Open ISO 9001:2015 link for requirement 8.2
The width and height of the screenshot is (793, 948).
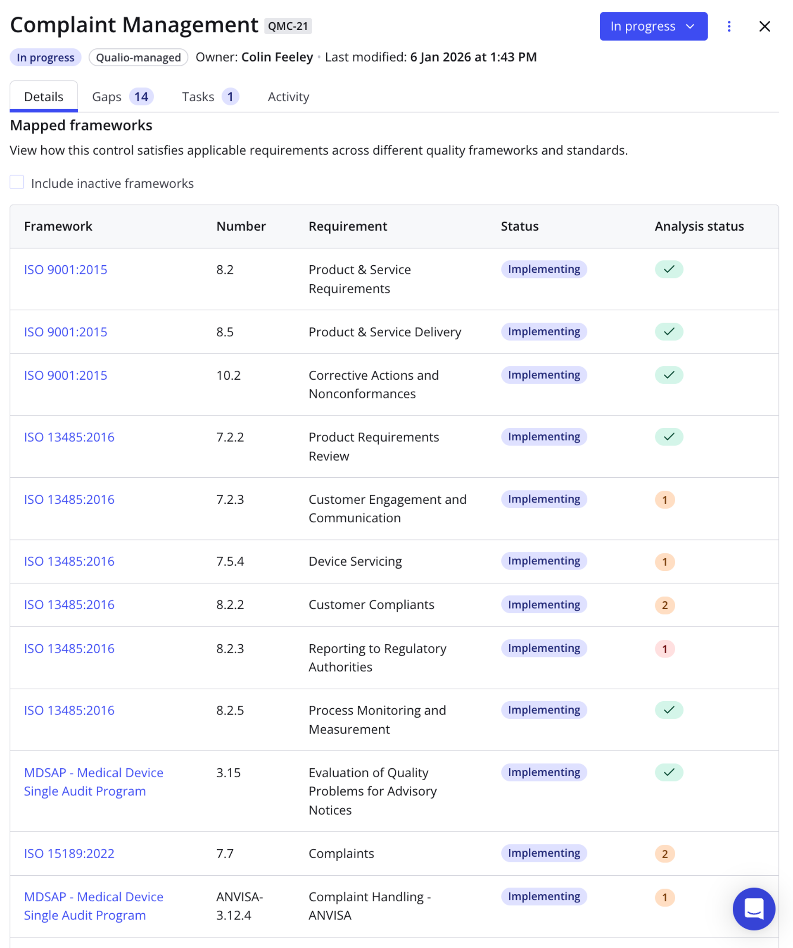[x=65, y=269]
